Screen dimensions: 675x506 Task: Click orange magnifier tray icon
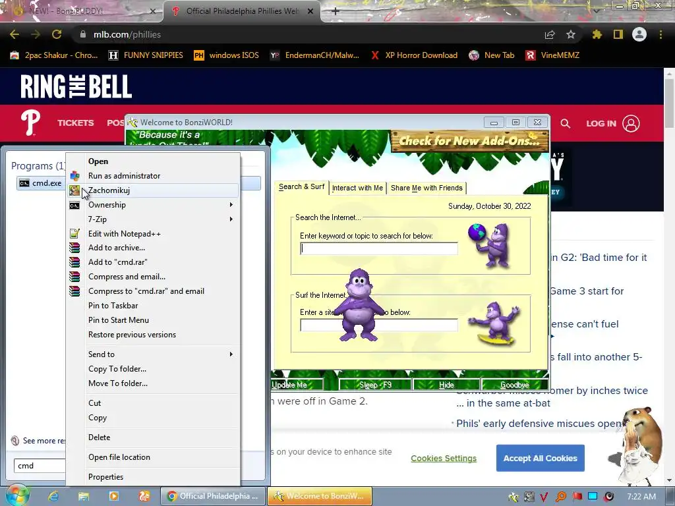(x=561, y=497)
